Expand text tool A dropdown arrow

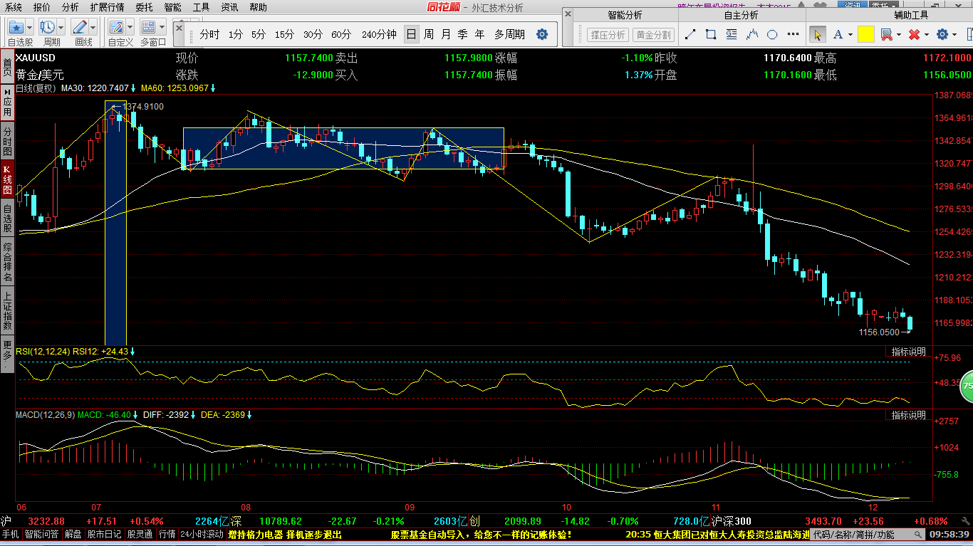coord(850,35)
